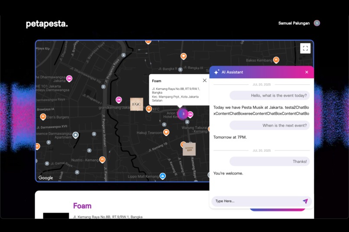Select the KFC restaurant marker

[x=149, y=109]
